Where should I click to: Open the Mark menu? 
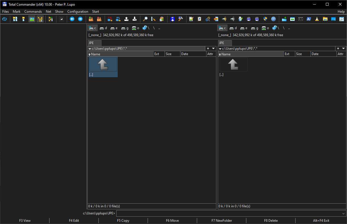[x=17, y=12]
